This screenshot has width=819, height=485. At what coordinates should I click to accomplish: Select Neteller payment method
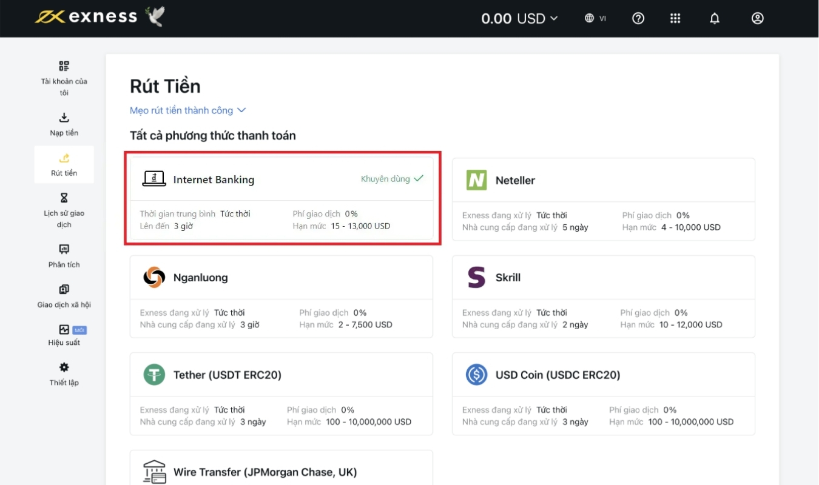[x=604, y=199]
